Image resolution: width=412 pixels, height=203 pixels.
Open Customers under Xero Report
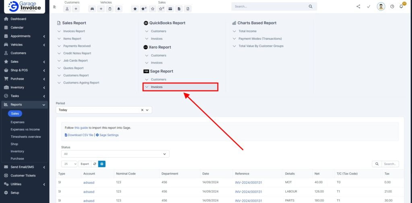click(x=159, y=55)
